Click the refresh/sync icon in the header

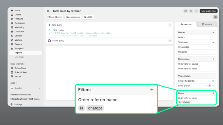(x=186, y=11)
